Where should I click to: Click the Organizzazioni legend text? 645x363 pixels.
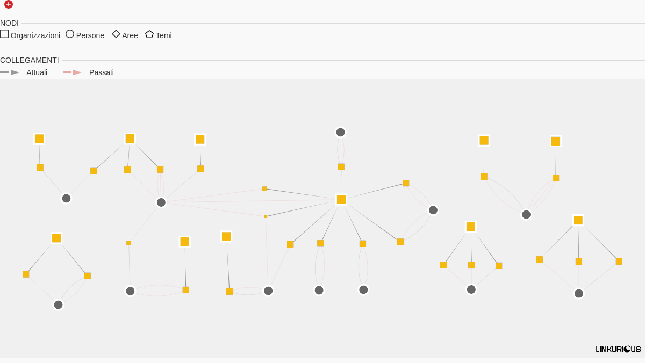click(35, 35)
